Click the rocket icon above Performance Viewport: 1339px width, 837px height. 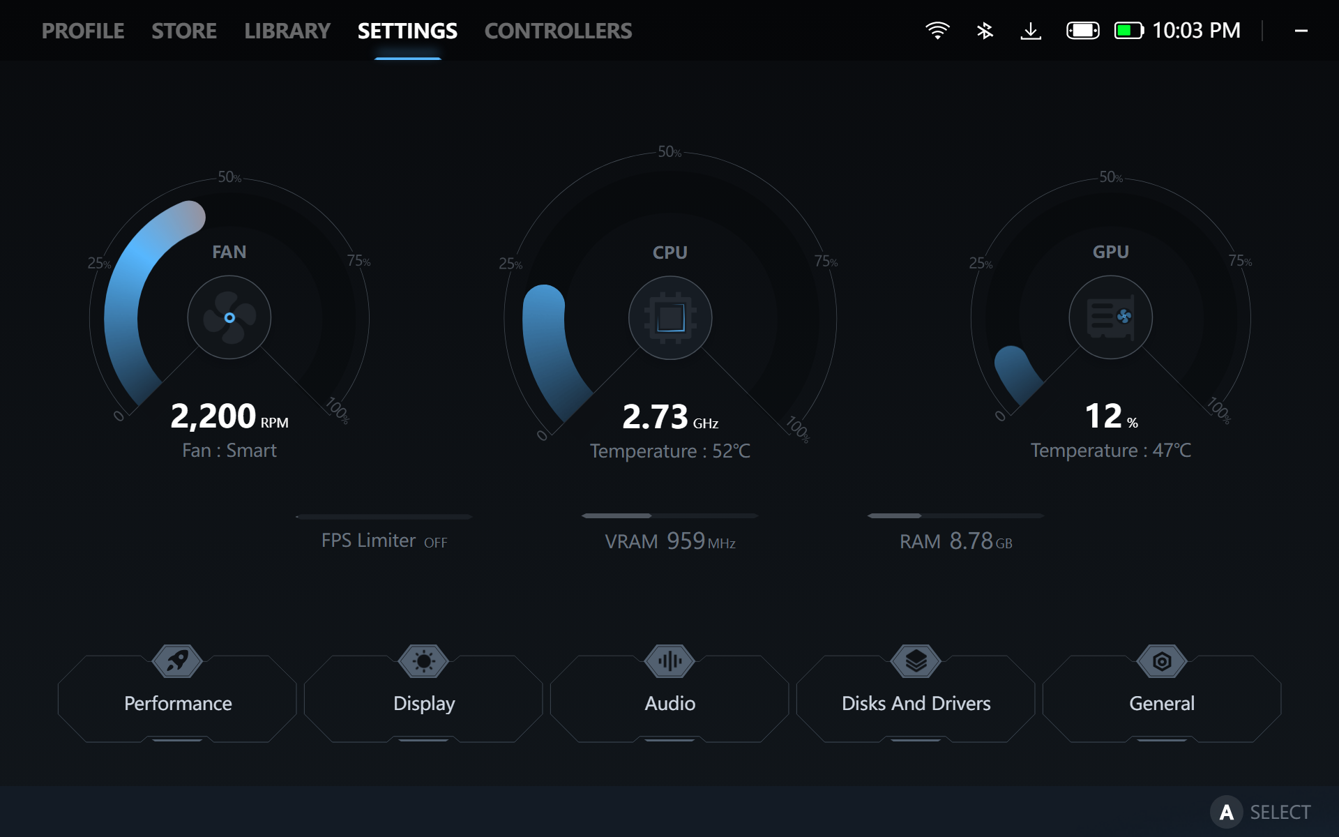[x=177, y=661]
